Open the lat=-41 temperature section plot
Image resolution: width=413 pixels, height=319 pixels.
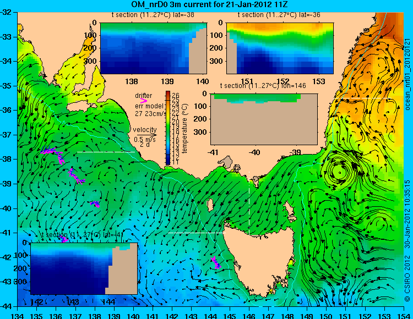click(84, 268)
